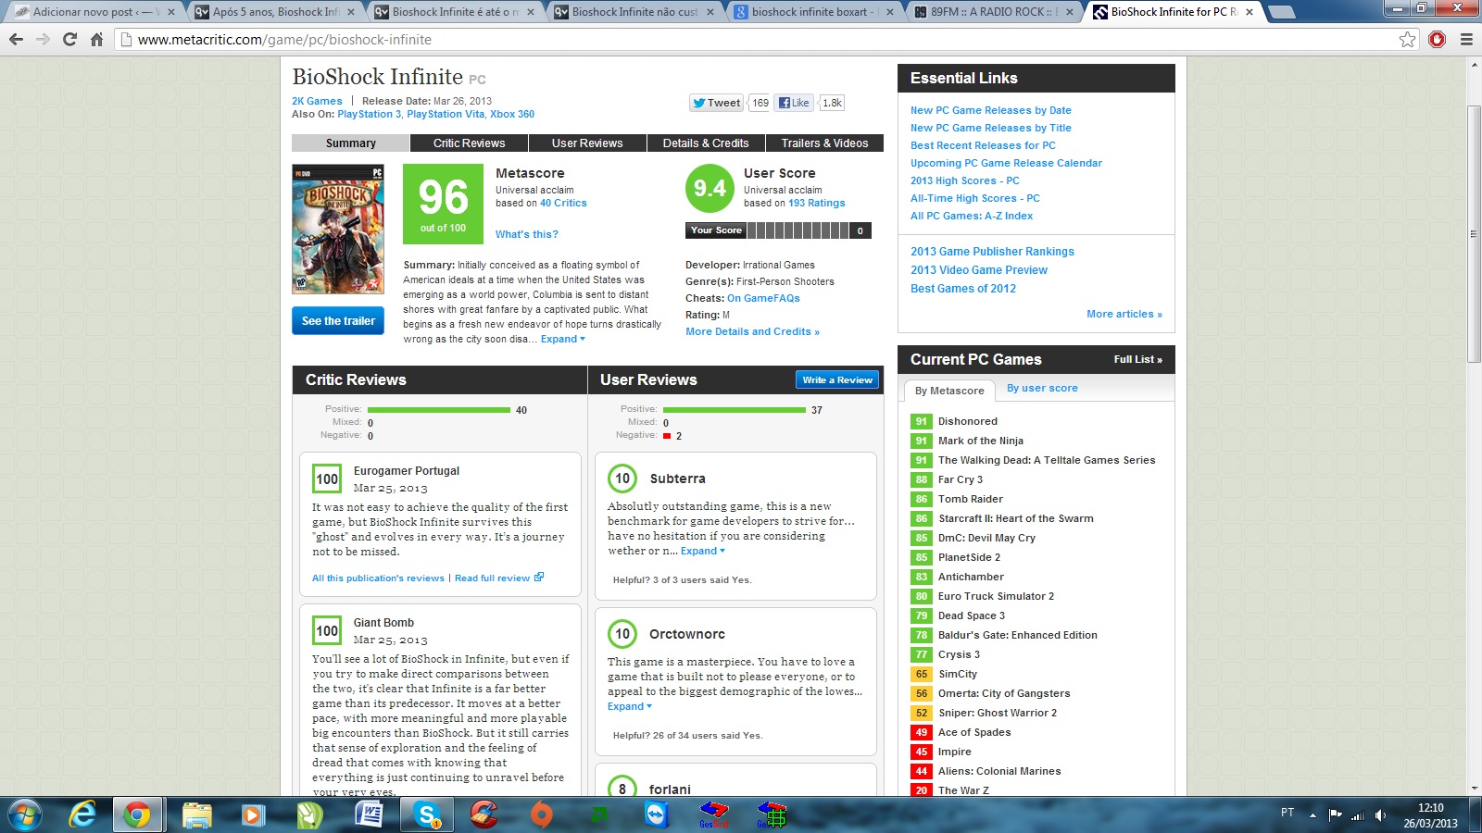Set your rating on the Your Score bar

(797, 230)
